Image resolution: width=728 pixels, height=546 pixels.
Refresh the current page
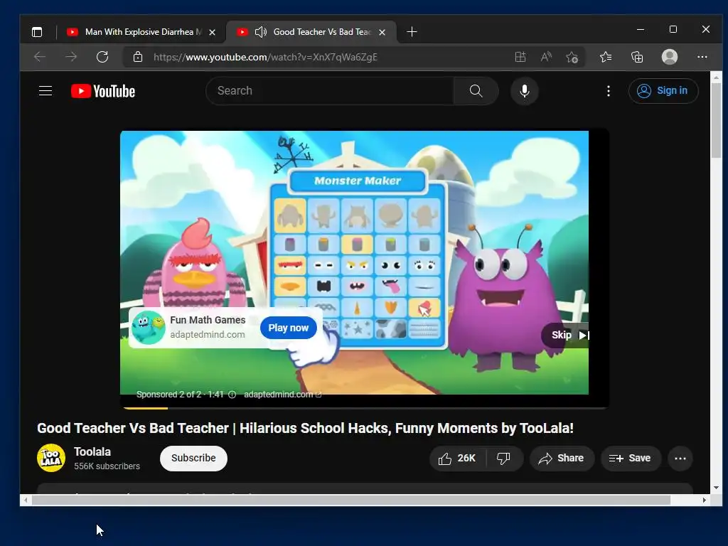point(102,57)
